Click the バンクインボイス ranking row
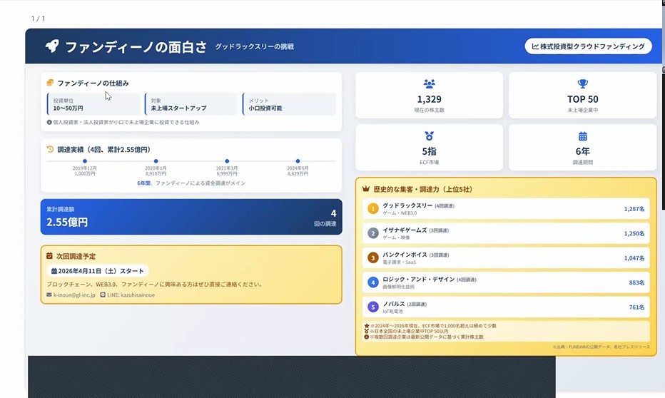Viewport: 665px width, 398px height. [x=506, y=257]
